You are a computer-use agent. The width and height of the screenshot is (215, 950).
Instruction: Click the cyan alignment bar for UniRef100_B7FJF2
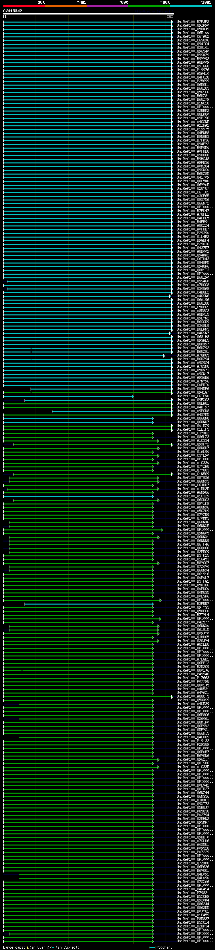point(88,22)
